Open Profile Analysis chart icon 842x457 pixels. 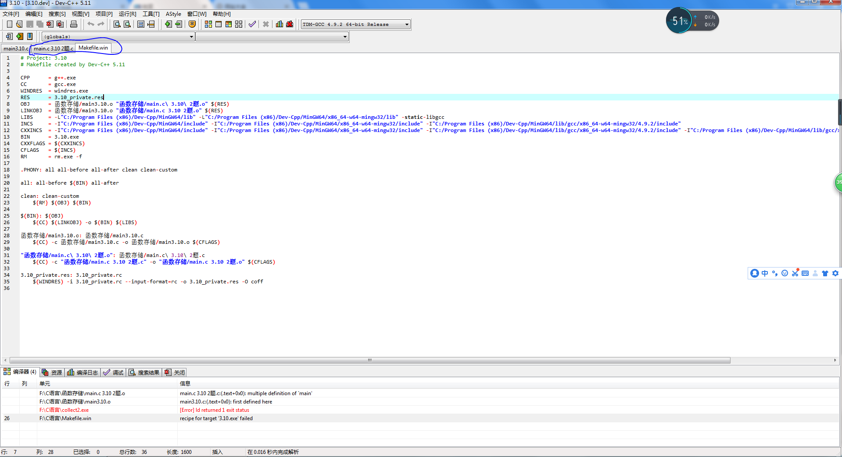[279, 24]
